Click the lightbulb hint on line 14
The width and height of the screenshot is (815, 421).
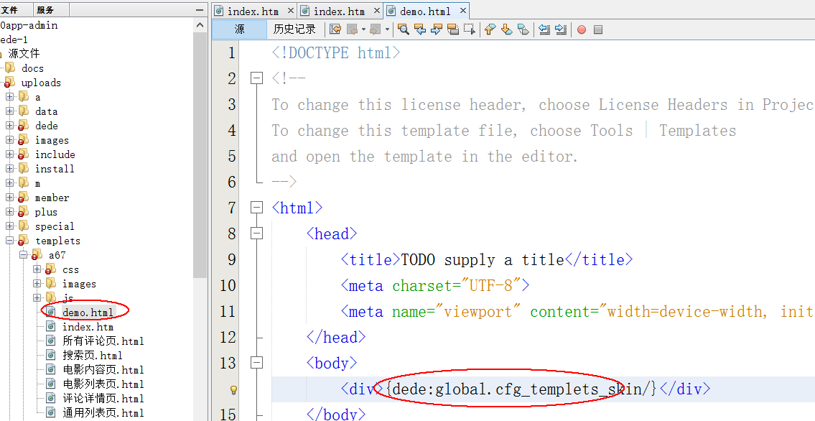(233, 389)
